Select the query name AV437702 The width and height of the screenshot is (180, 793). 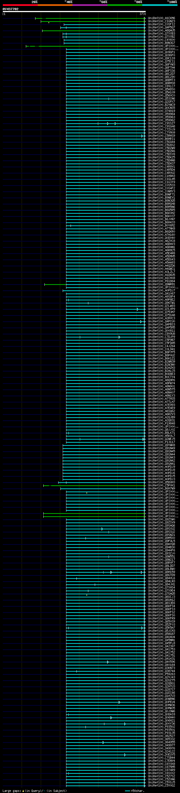click(x=10, y=9)
